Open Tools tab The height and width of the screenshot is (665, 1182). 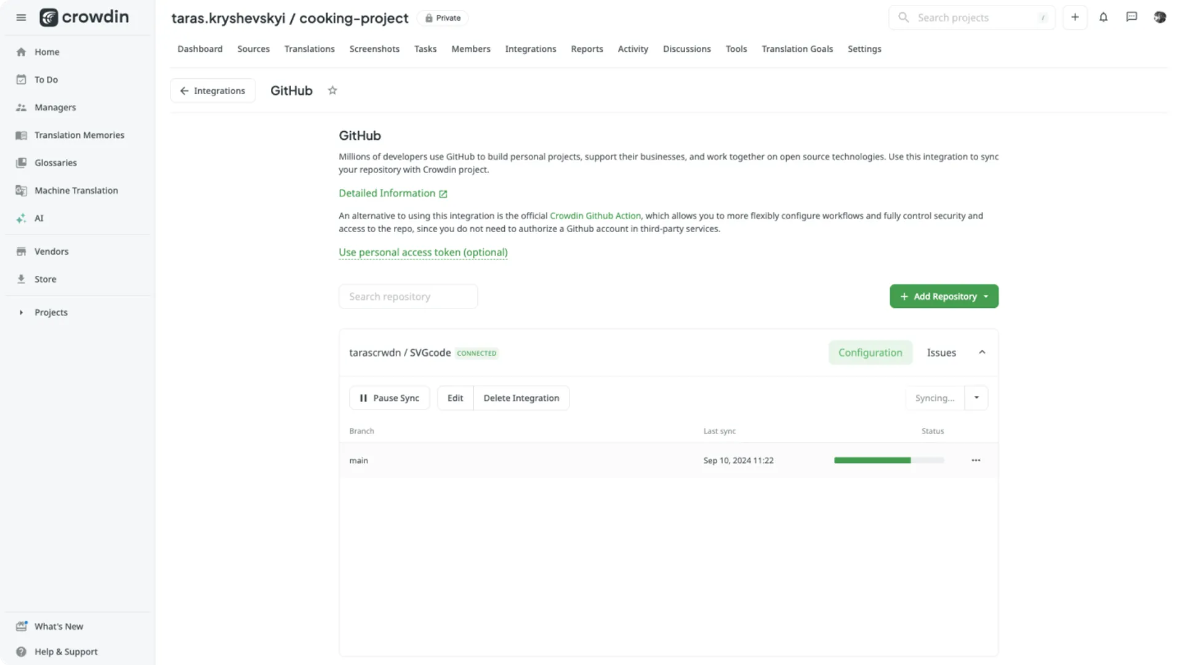(x=736, y=49)
